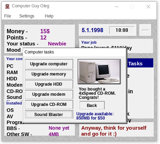
Task: Click the RAM row label
Action: (12, 72)
